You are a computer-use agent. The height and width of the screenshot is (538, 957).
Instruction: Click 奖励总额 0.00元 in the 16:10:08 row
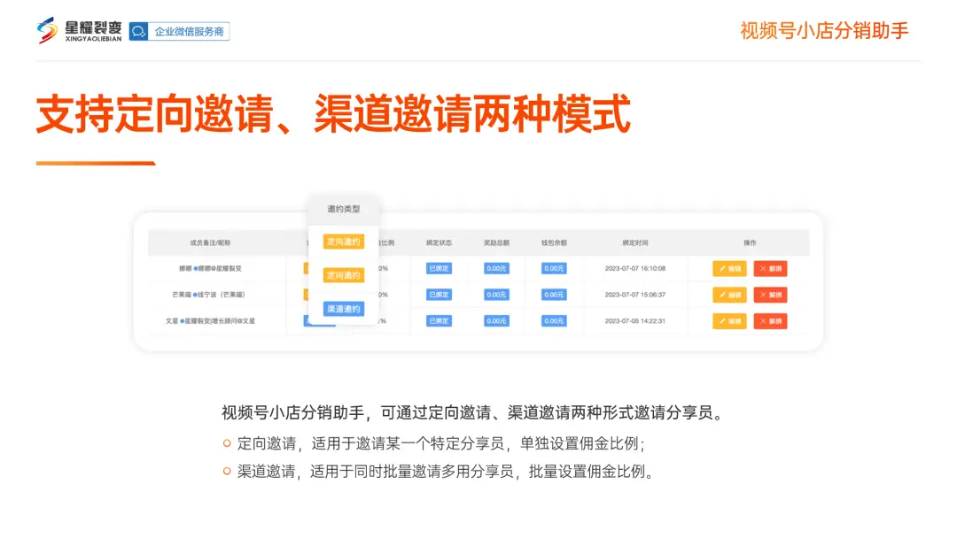496,268
